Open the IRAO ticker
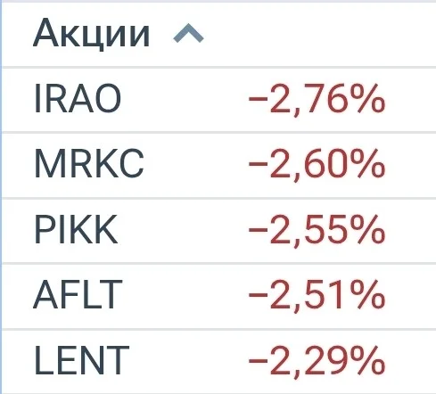The width and height of the screenshot is (436, 394). tap(78, 98)
